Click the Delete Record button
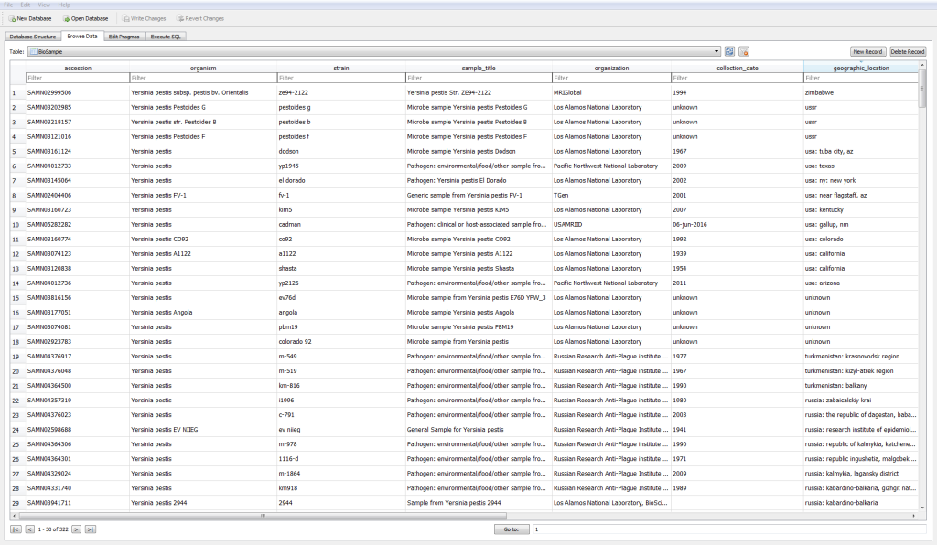This screenshot has width=937, height=545. coord(908,51)
